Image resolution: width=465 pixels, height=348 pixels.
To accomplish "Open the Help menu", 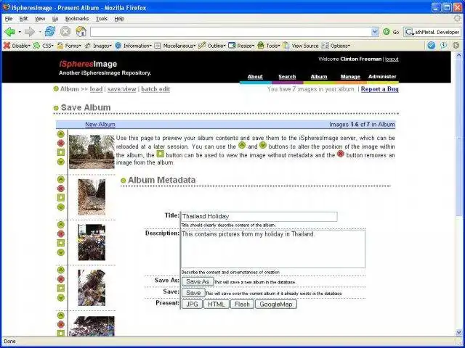I will coord(119,19).
